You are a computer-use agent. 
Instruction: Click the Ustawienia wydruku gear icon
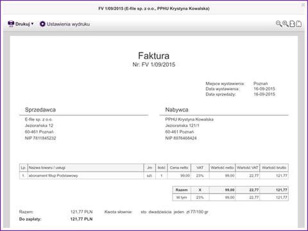click(x=42, y=24)
